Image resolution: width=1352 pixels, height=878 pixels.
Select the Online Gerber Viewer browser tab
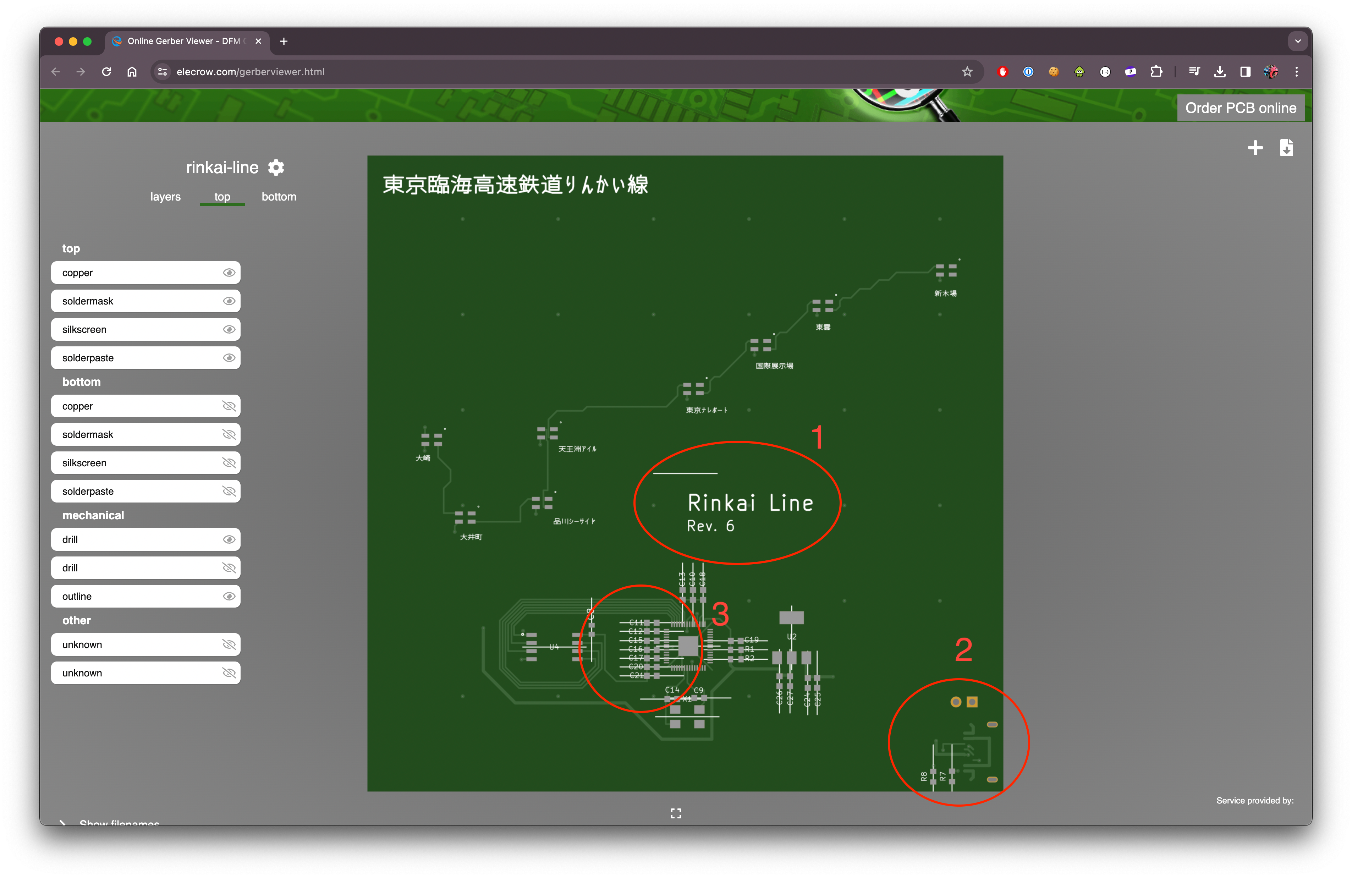coord(186,41)
